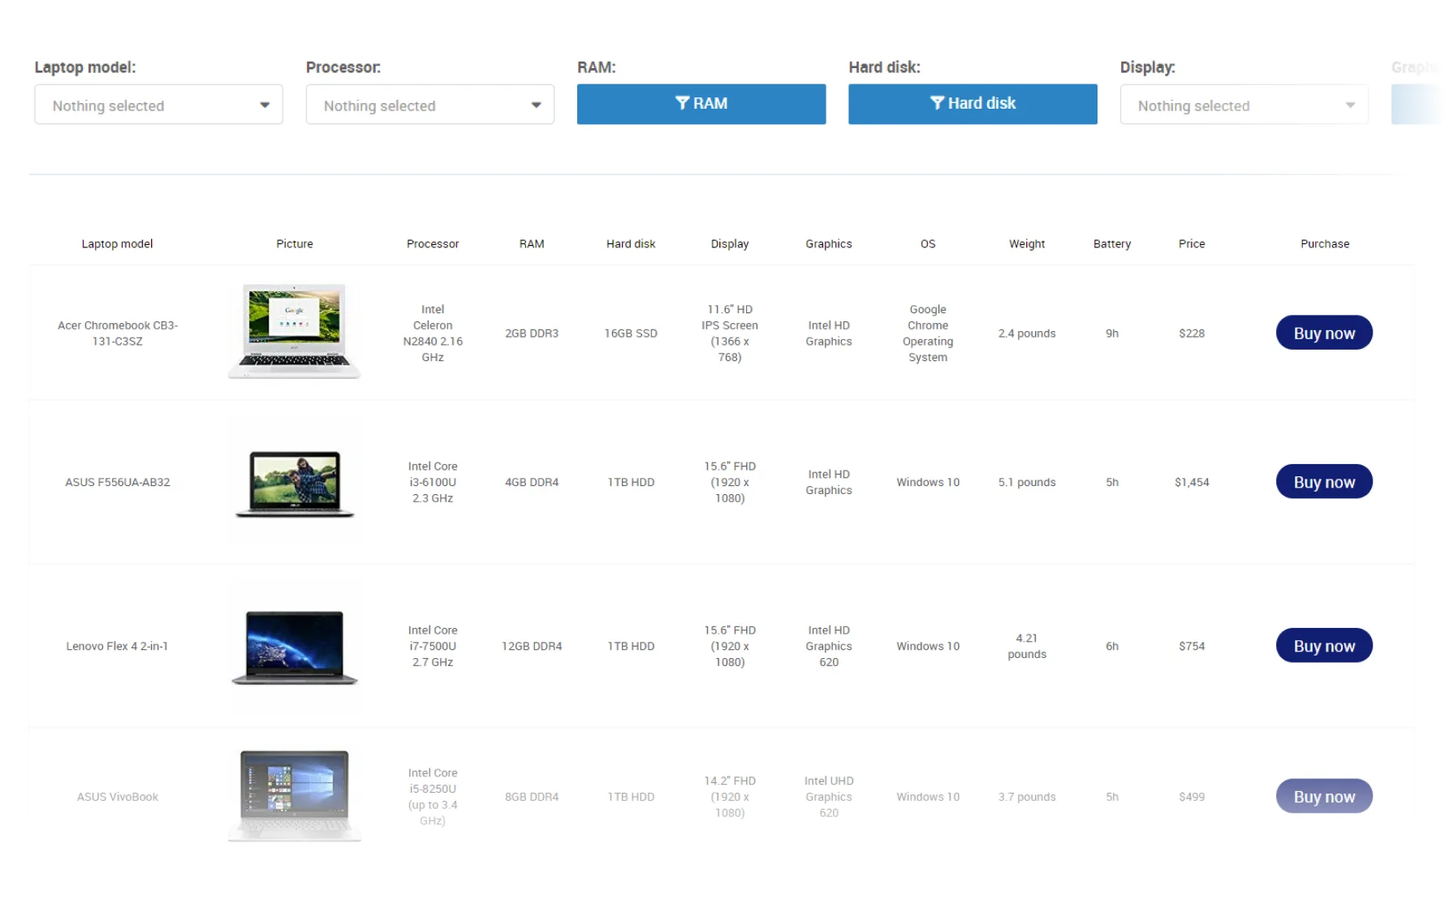
Task: Click the 4GB DDR4 RAM cell
Action: [532, 482]
